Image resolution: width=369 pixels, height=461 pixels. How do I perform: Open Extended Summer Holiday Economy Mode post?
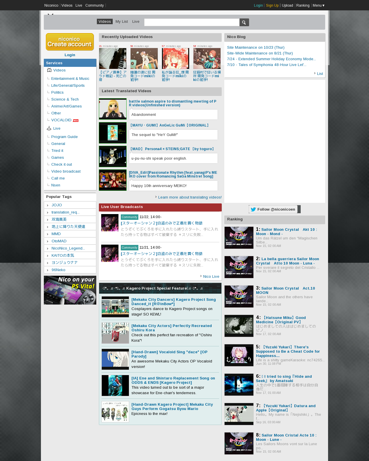click(272, 59)
